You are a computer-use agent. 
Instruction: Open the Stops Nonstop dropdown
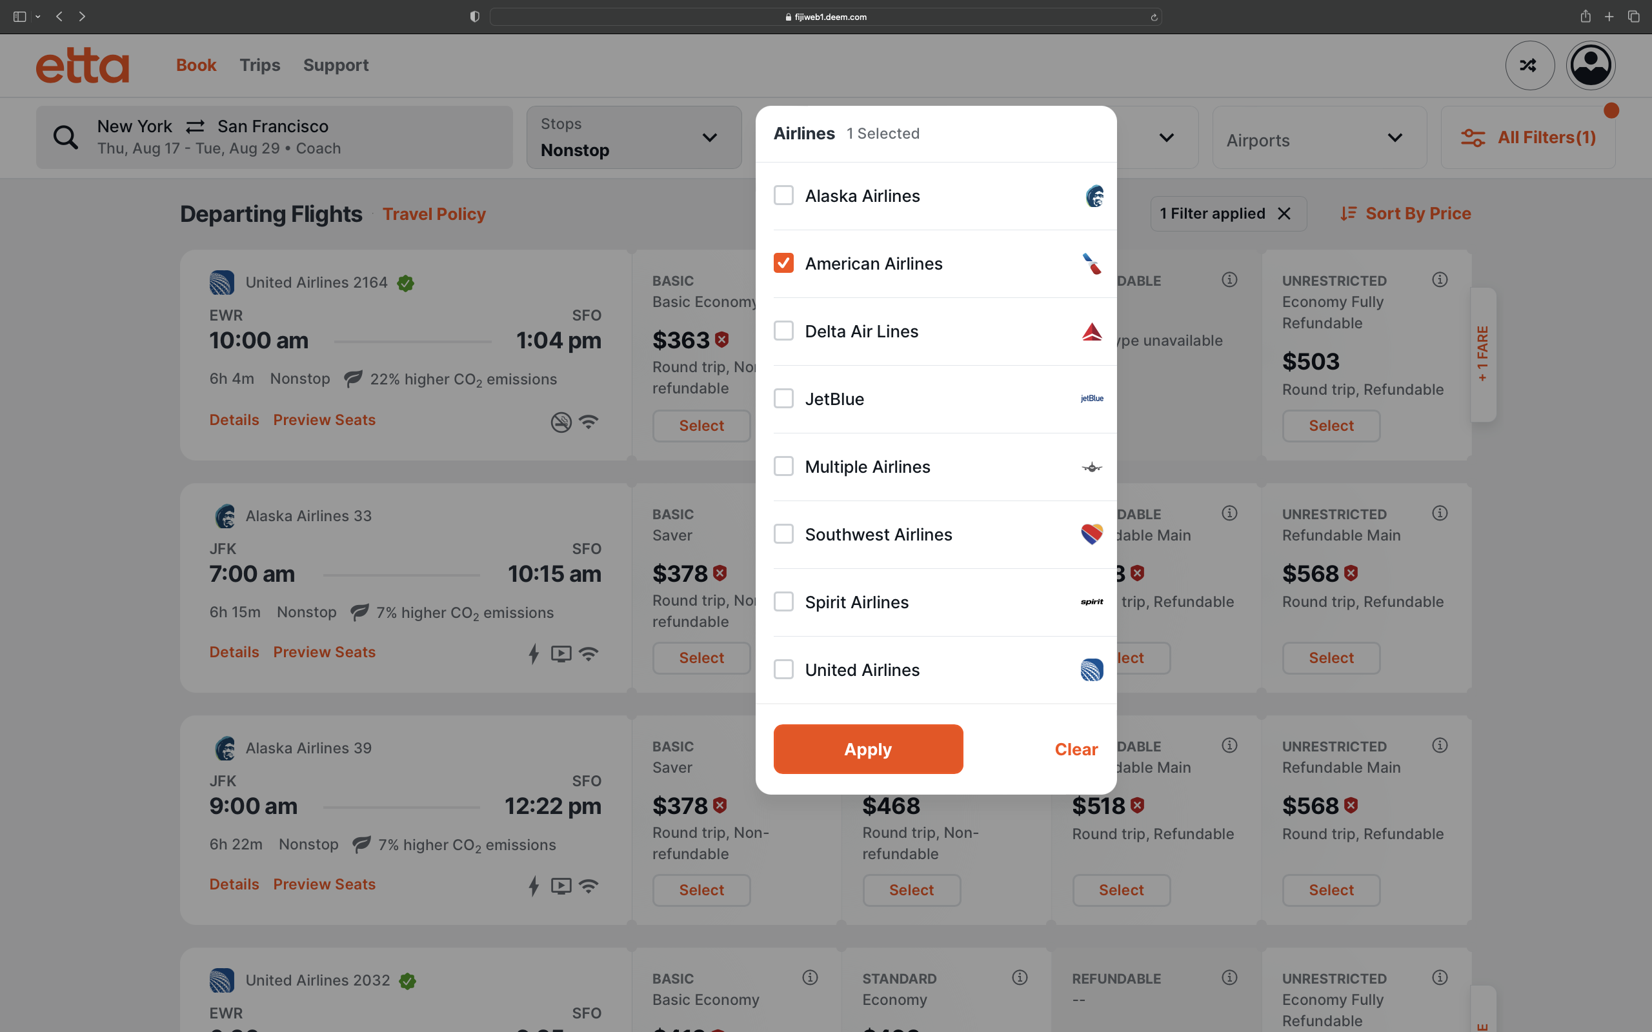(x=634, y=137)
